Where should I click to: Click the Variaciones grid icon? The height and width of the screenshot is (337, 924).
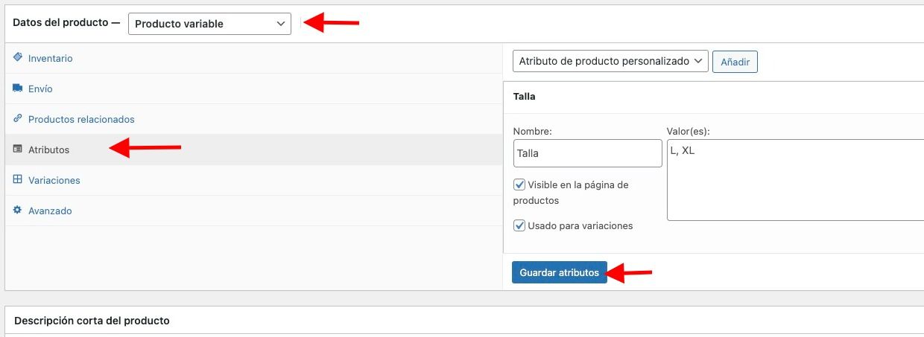coord(18,179)
